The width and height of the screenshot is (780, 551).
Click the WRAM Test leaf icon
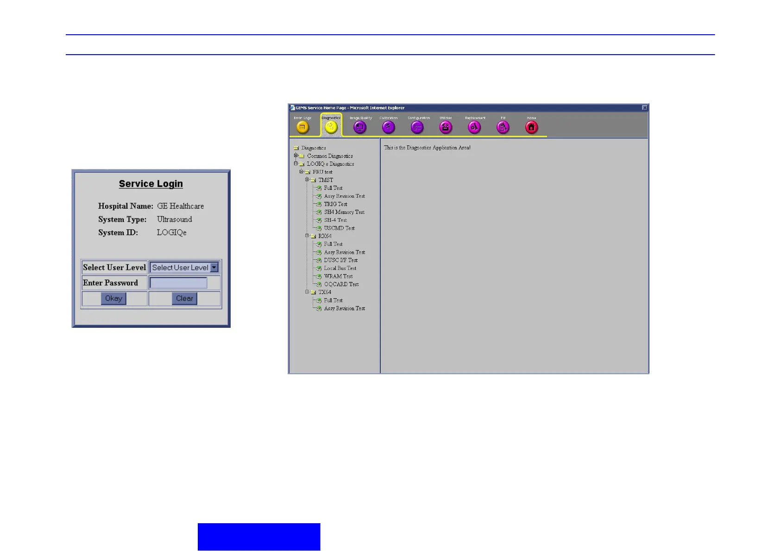tap(319, 276)
